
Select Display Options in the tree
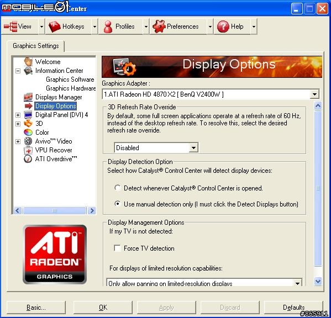click(55, 106)
